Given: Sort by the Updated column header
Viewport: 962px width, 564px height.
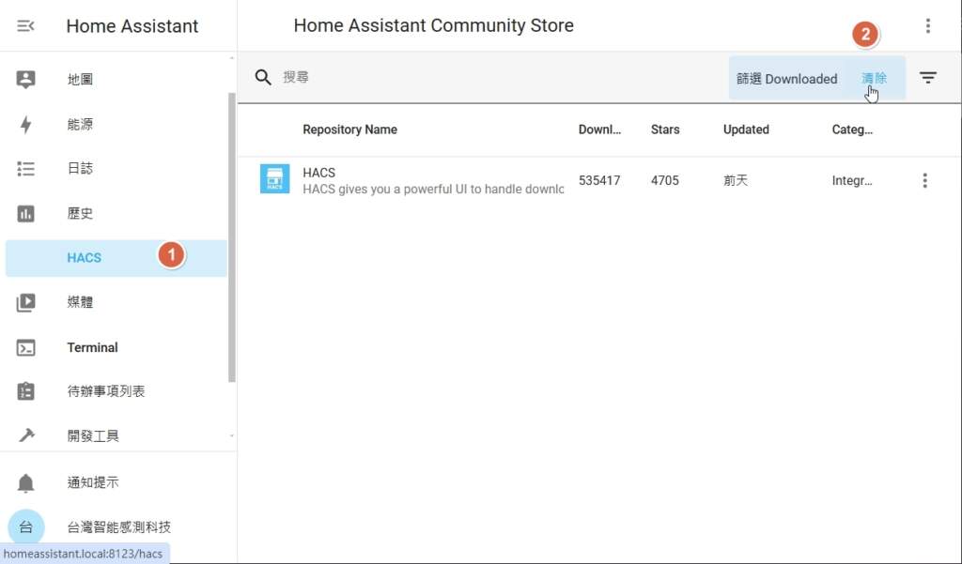Looking at the screenshot, I should click(746, 130).
